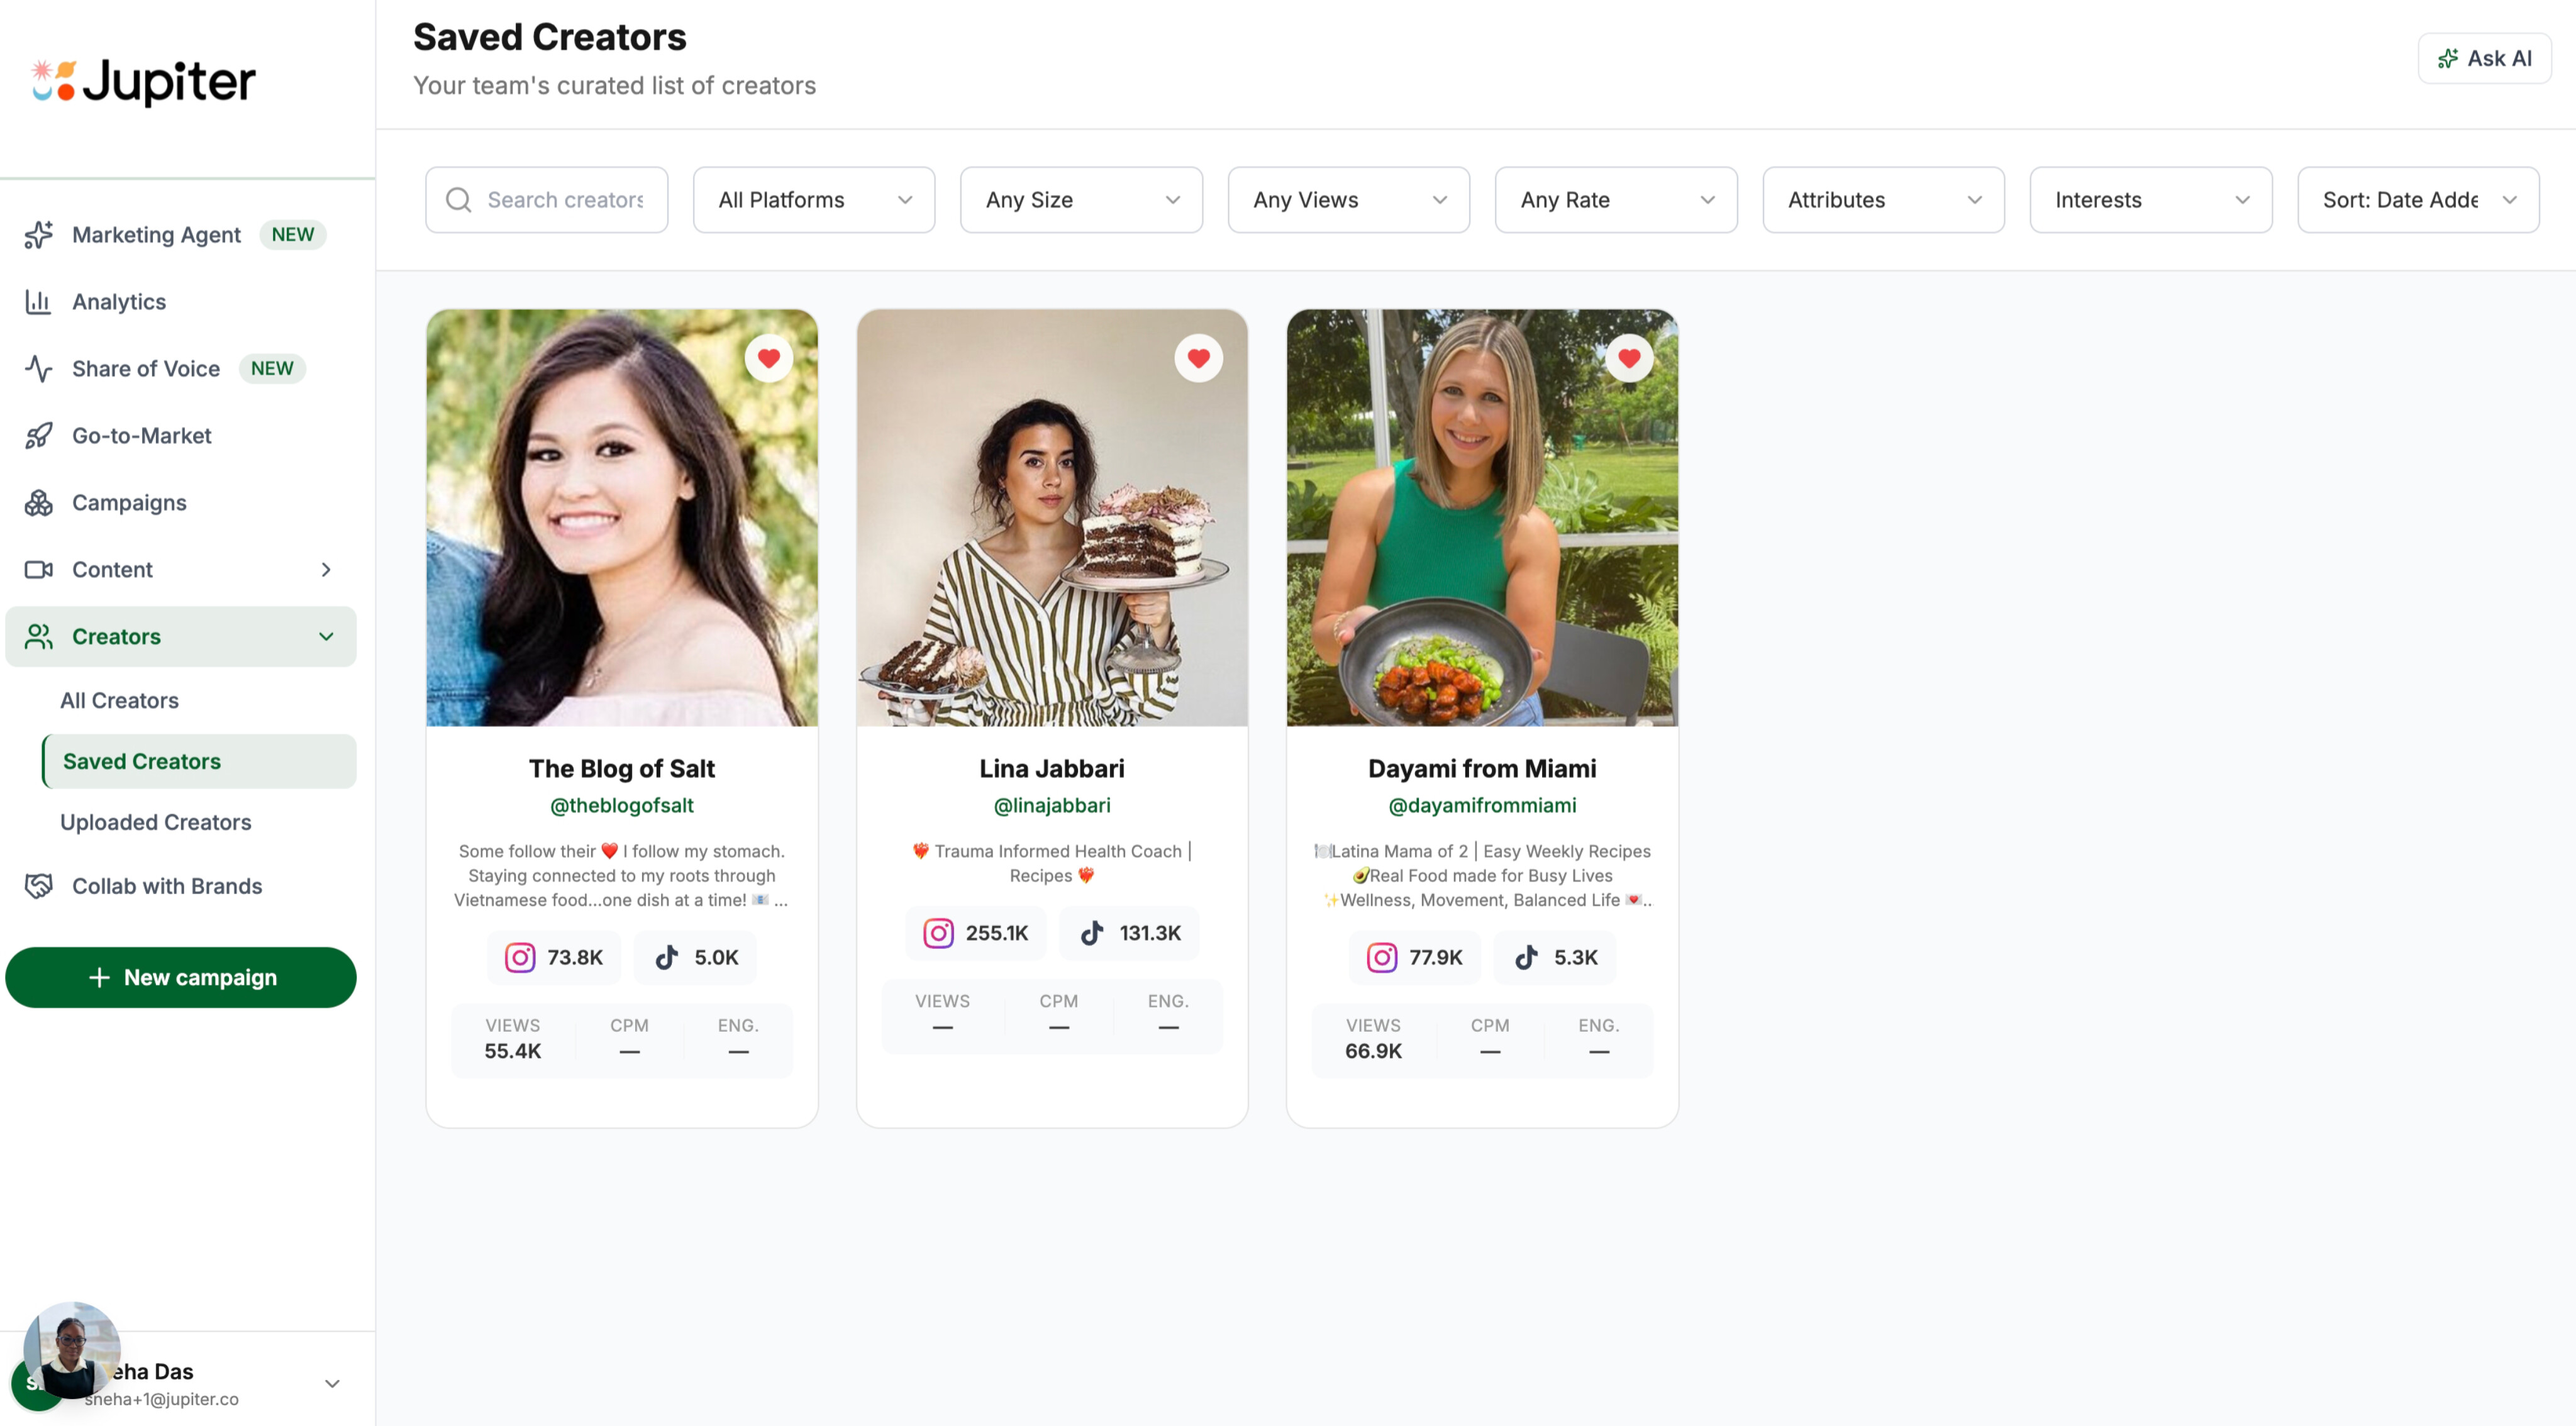Open Instagram stats for Lina Jabbari

(938, 933)
